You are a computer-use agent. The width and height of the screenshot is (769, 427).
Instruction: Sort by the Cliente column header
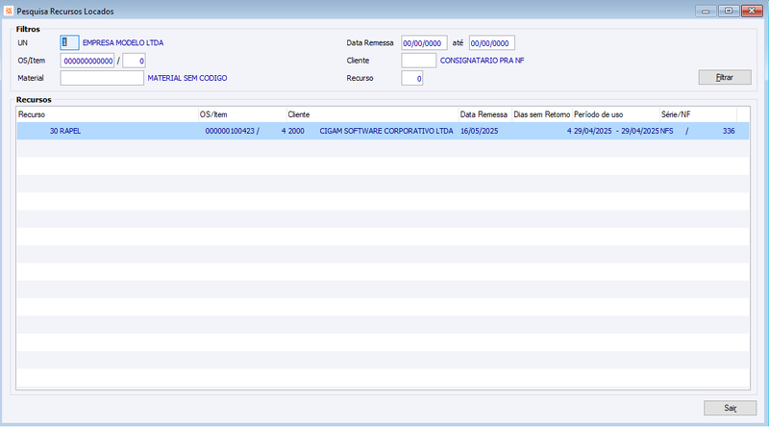(x=372, y=114)
